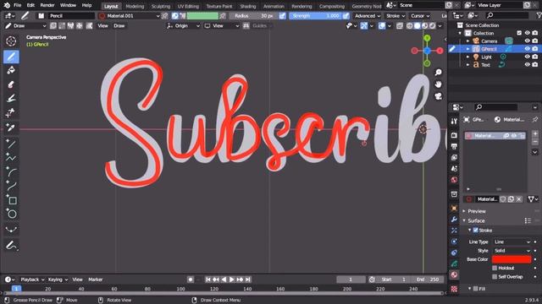Select the Line primitive tool

tap(11, 144)
